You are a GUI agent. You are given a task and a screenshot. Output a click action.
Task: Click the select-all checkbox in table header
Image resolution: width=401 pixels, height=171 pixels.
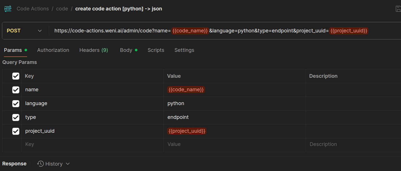(16, 76)
